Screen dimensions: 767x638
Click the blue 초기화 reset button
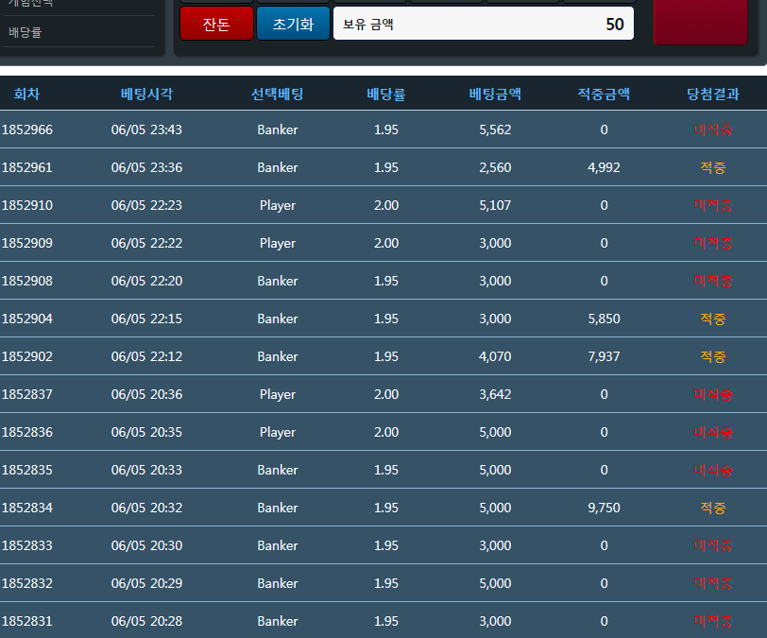pos(293,24)
